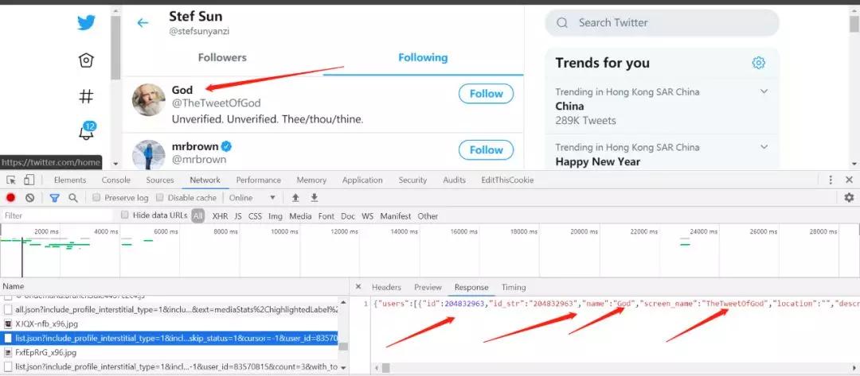Check Hide data URLs option
The image size is (860, 376).
point(125,215)
